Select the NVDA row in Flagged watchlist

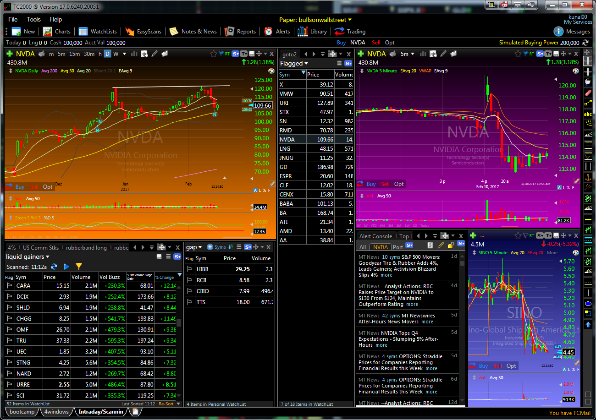[x=316, y=139]
